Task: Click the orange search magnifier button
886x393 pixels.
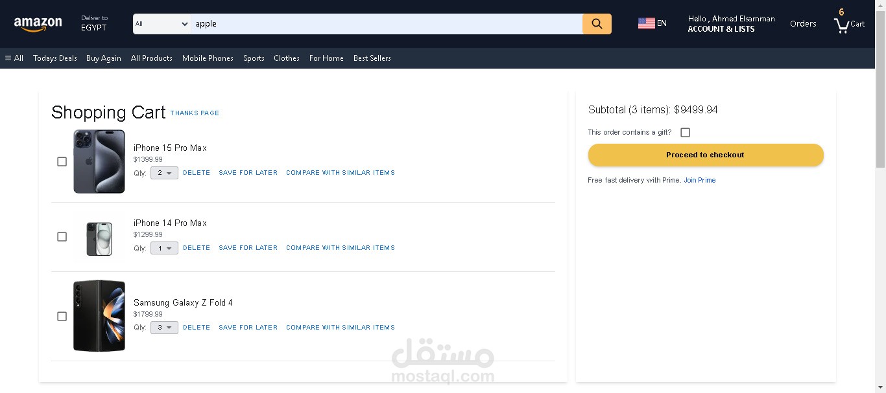Action: pos(597,24)
